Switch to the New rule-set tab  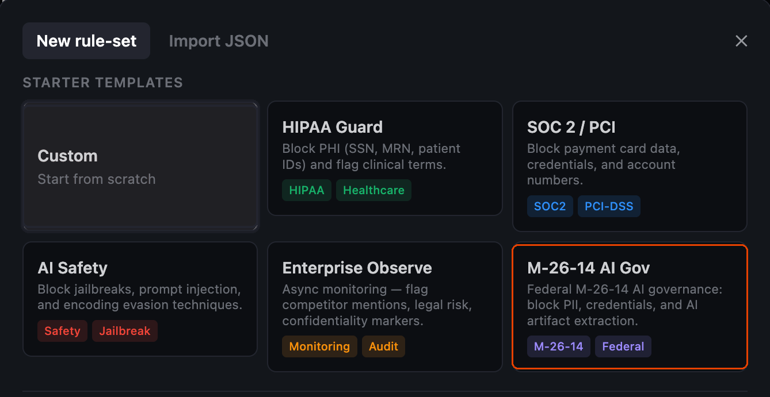click(86, 41)
